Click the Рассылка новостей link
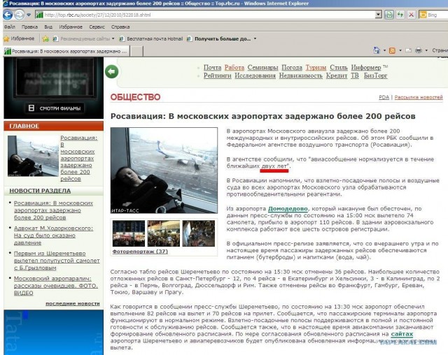Image resolution: width=448 pixels, height=355 pixels. click(419, 97)
